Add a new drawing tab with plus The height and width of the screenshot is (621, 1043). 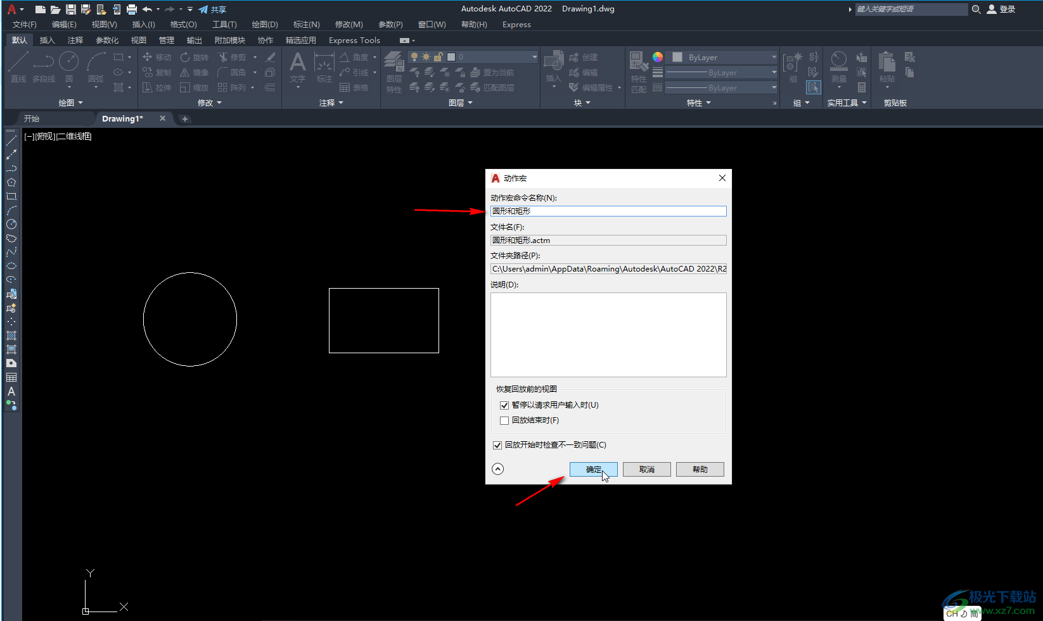185,118
